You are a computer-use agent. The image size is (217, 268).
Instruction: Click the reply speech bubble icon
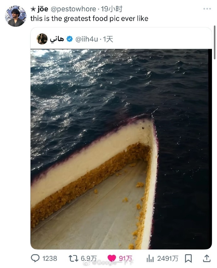36,258
